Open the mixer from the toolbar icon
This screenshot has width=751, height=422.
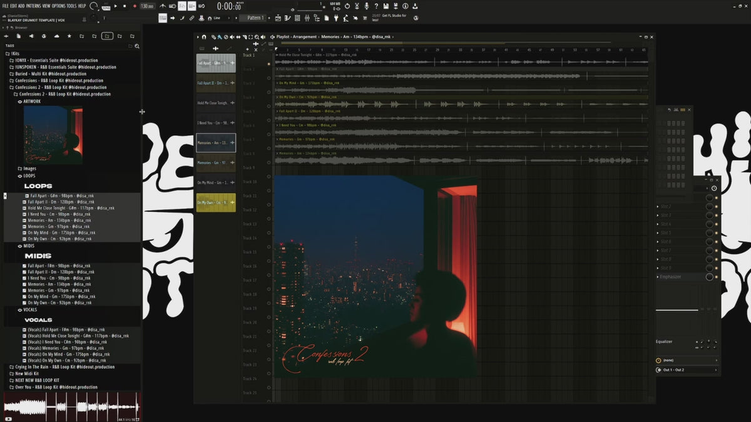tap(307, 18)
